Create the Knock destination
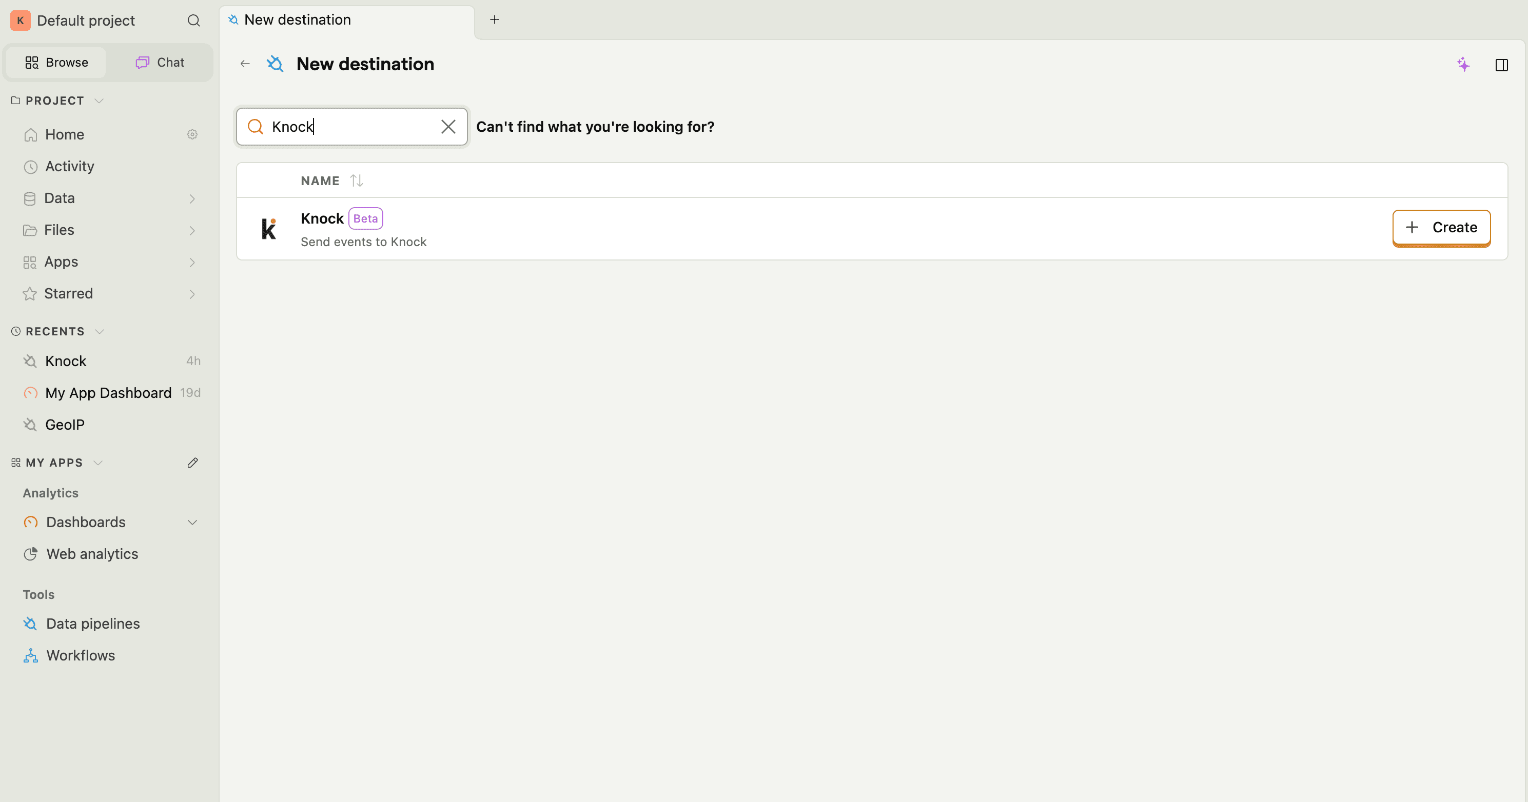Image resolution: width=1528 pixels, height=802 pixels. click(1441, 227)
